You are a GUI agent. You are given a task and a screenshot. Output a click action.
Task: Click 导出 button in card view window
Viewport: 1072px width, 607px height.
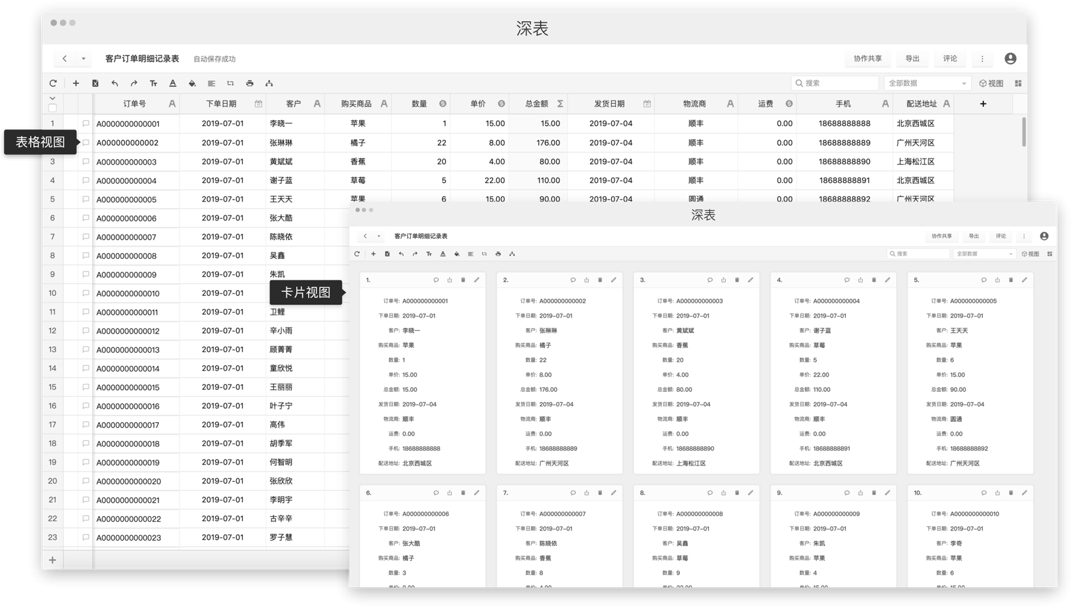(974, 236)
